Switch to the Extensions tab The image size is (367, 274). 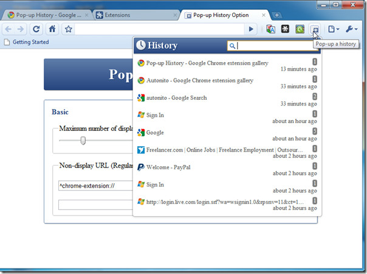[x=135, y=15]
